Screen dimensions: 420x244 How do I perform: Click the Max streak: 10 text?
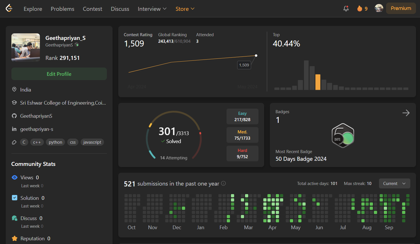click(358, 183)
